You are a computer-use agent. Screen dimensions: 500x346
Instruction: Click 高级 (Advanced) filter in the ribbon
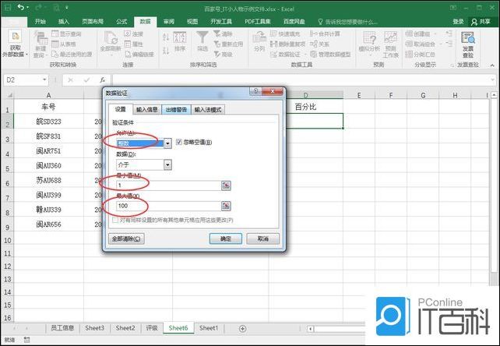(223, 55)
